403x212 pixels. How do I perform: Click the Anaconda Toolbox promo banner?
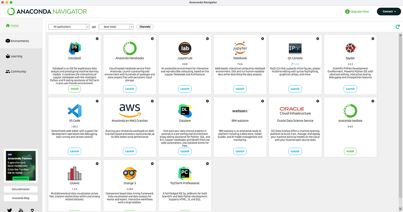point(20,166)
